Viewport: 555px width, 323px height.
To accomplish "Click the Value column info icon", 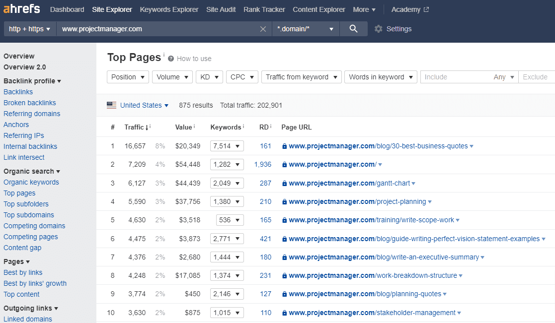I will coord(194,126).
